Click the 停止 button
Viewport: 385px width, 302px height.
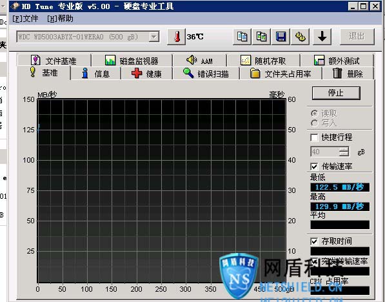pyautogui.click(x=336, y=93)
